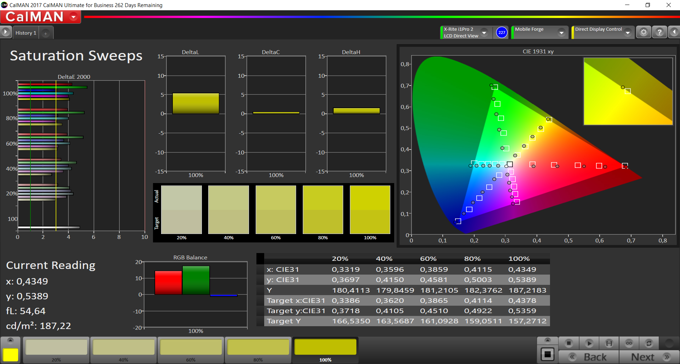Viewport: 680px width, 364px height.
Task: Collapse the right side panel arrow
Action: (x=674, y=32)
